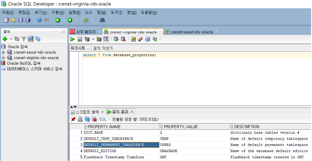Click the SQL link in query result toolbar
The width and height of the screenshot is (312, 161).
103,119
